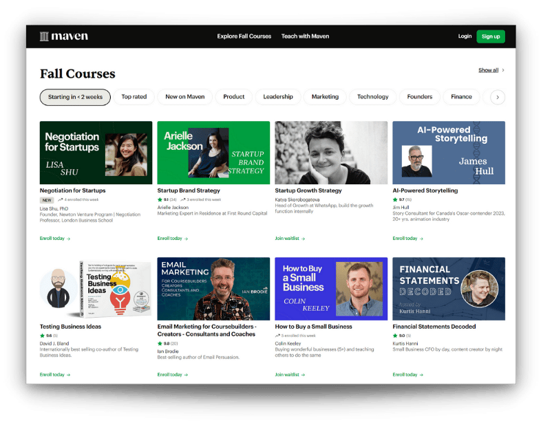Click the green Sign up button

[491, 36]
